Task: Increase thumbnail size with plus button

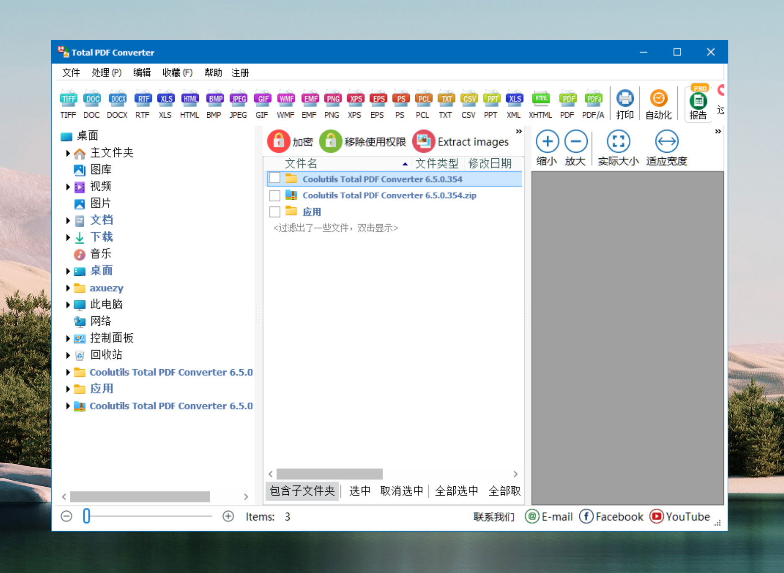Action: [228, 516]
